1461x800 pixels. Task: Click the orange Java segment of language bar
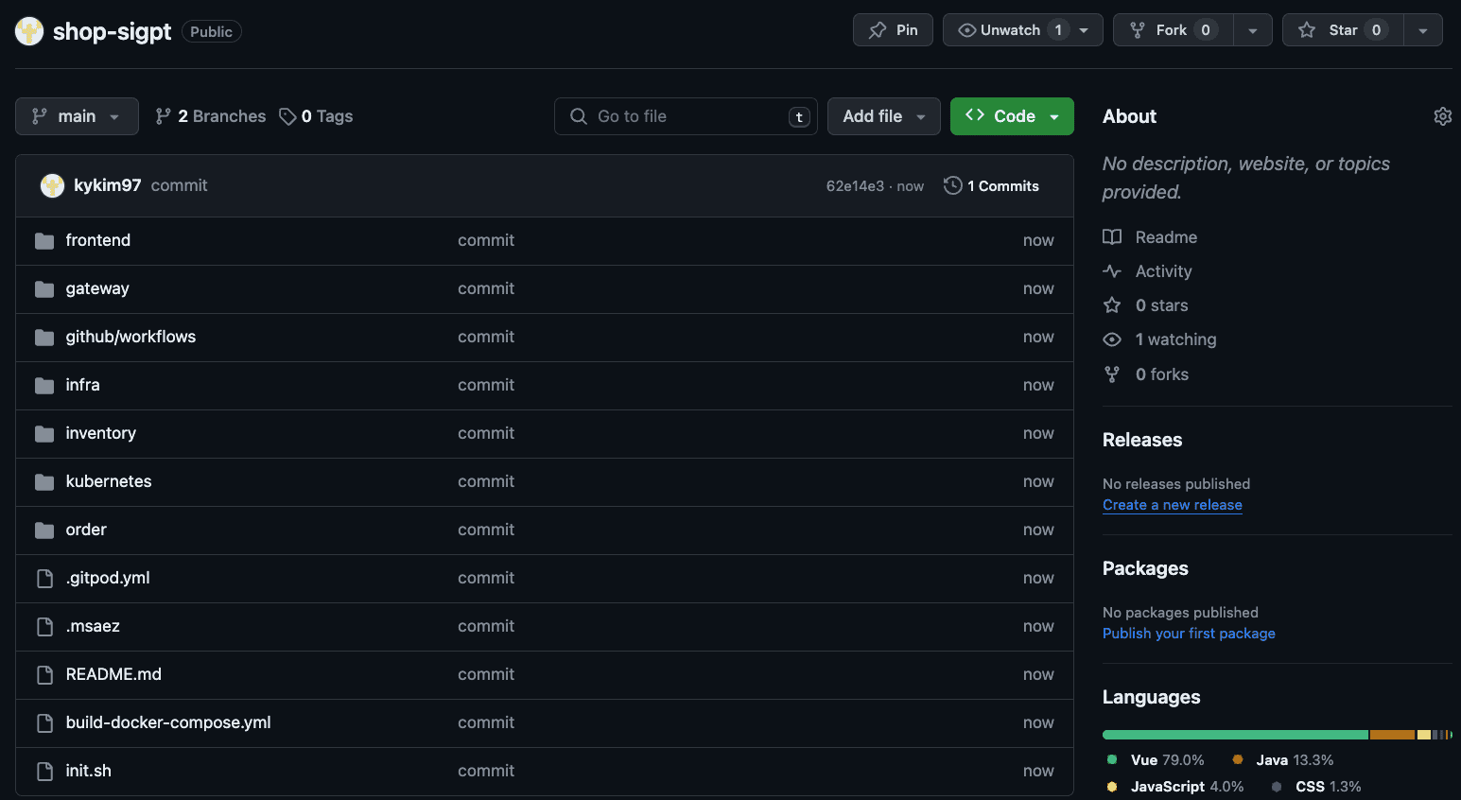1392,735
